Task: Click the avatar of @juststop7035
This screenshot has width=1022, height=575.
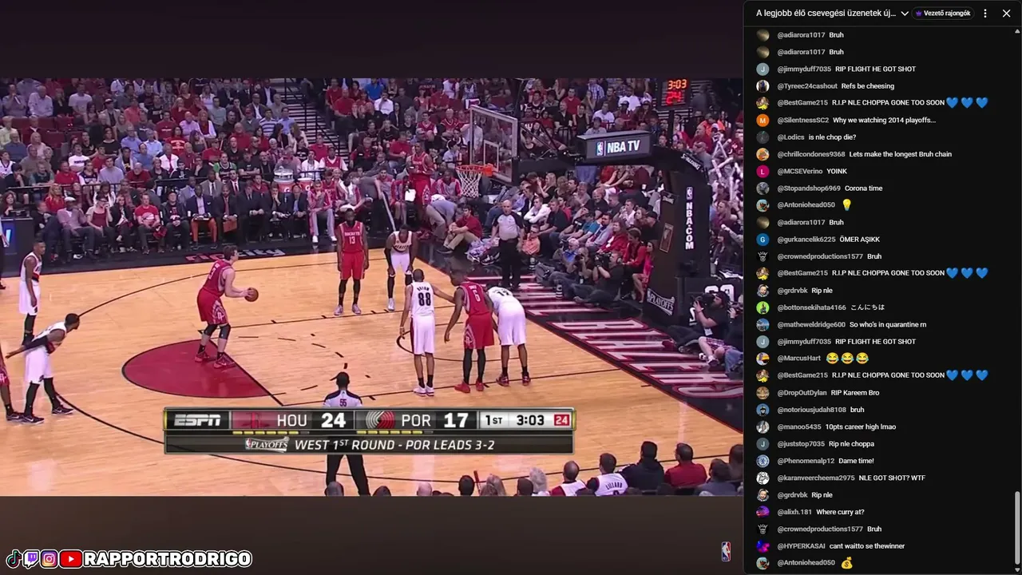Action: (x=763, y=444)
